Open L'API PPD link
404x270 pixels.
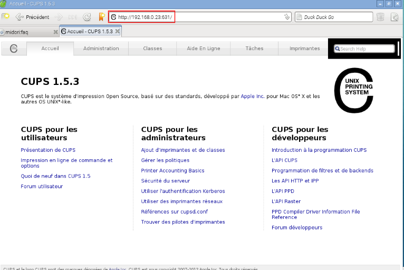[x=283, y=191]
